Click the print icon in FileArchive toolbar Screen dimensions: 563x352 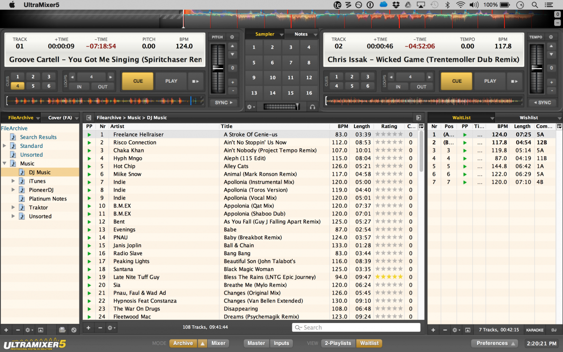[62, 330]
